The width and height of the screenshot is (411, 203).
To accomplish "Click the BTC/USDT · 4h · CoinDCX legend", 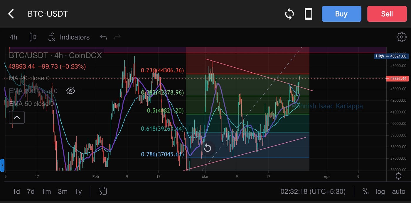I will [55, 55].
